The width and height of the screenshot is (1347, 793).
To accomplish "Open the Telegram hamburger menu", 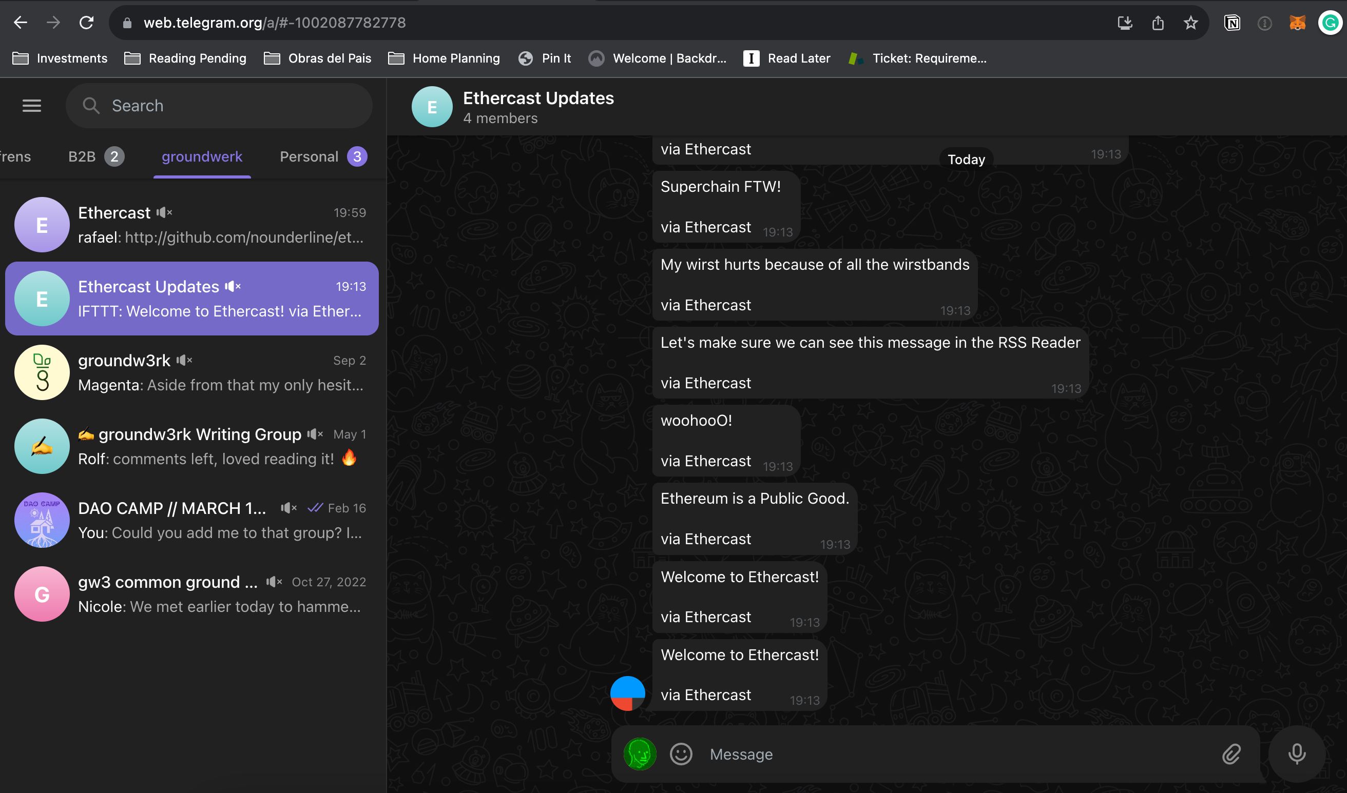I will point(31,106).
